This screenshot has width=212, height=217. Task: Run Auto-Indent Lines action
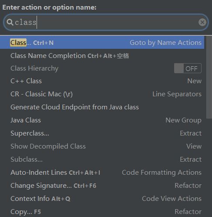(102, 173)
